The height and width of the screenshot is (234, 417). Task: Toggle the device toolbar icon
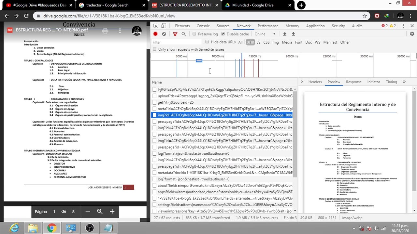point(164,26)
